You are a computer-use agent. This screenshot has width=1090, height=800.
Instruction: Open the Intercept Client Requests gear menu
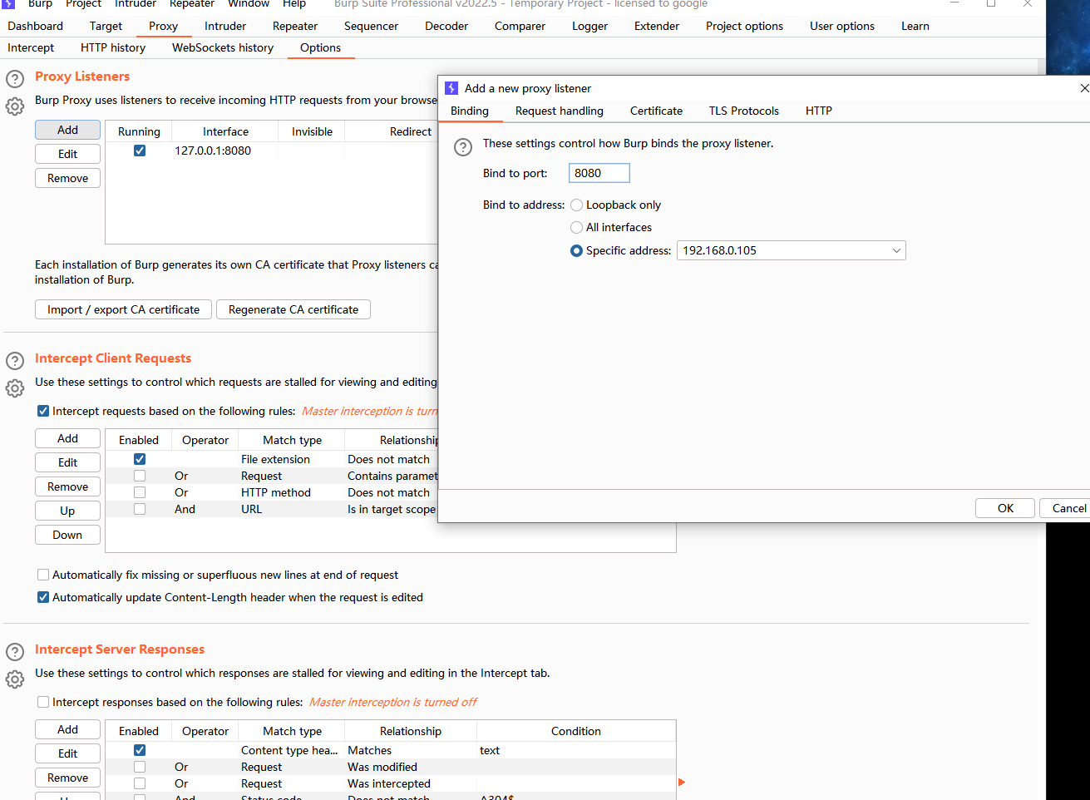pyautogui.click(x=15, y=388)
